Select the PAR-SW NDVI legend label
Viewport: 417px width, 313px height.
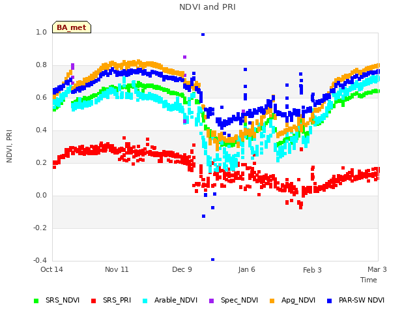point(362,300)
